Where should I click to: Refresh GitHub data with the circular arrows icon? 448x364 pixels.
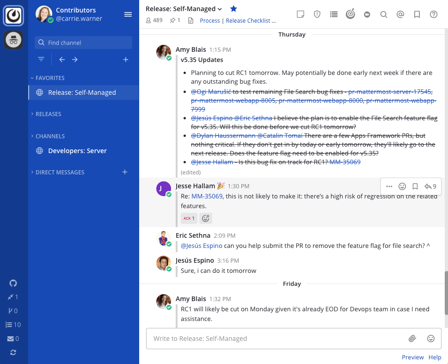pos(13,352)
